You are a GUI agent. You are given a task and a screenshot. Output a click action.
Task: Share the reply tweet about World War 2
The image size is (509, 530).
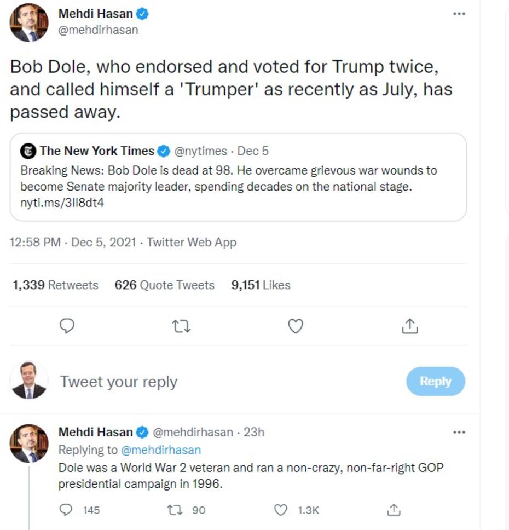pos(394,510)
